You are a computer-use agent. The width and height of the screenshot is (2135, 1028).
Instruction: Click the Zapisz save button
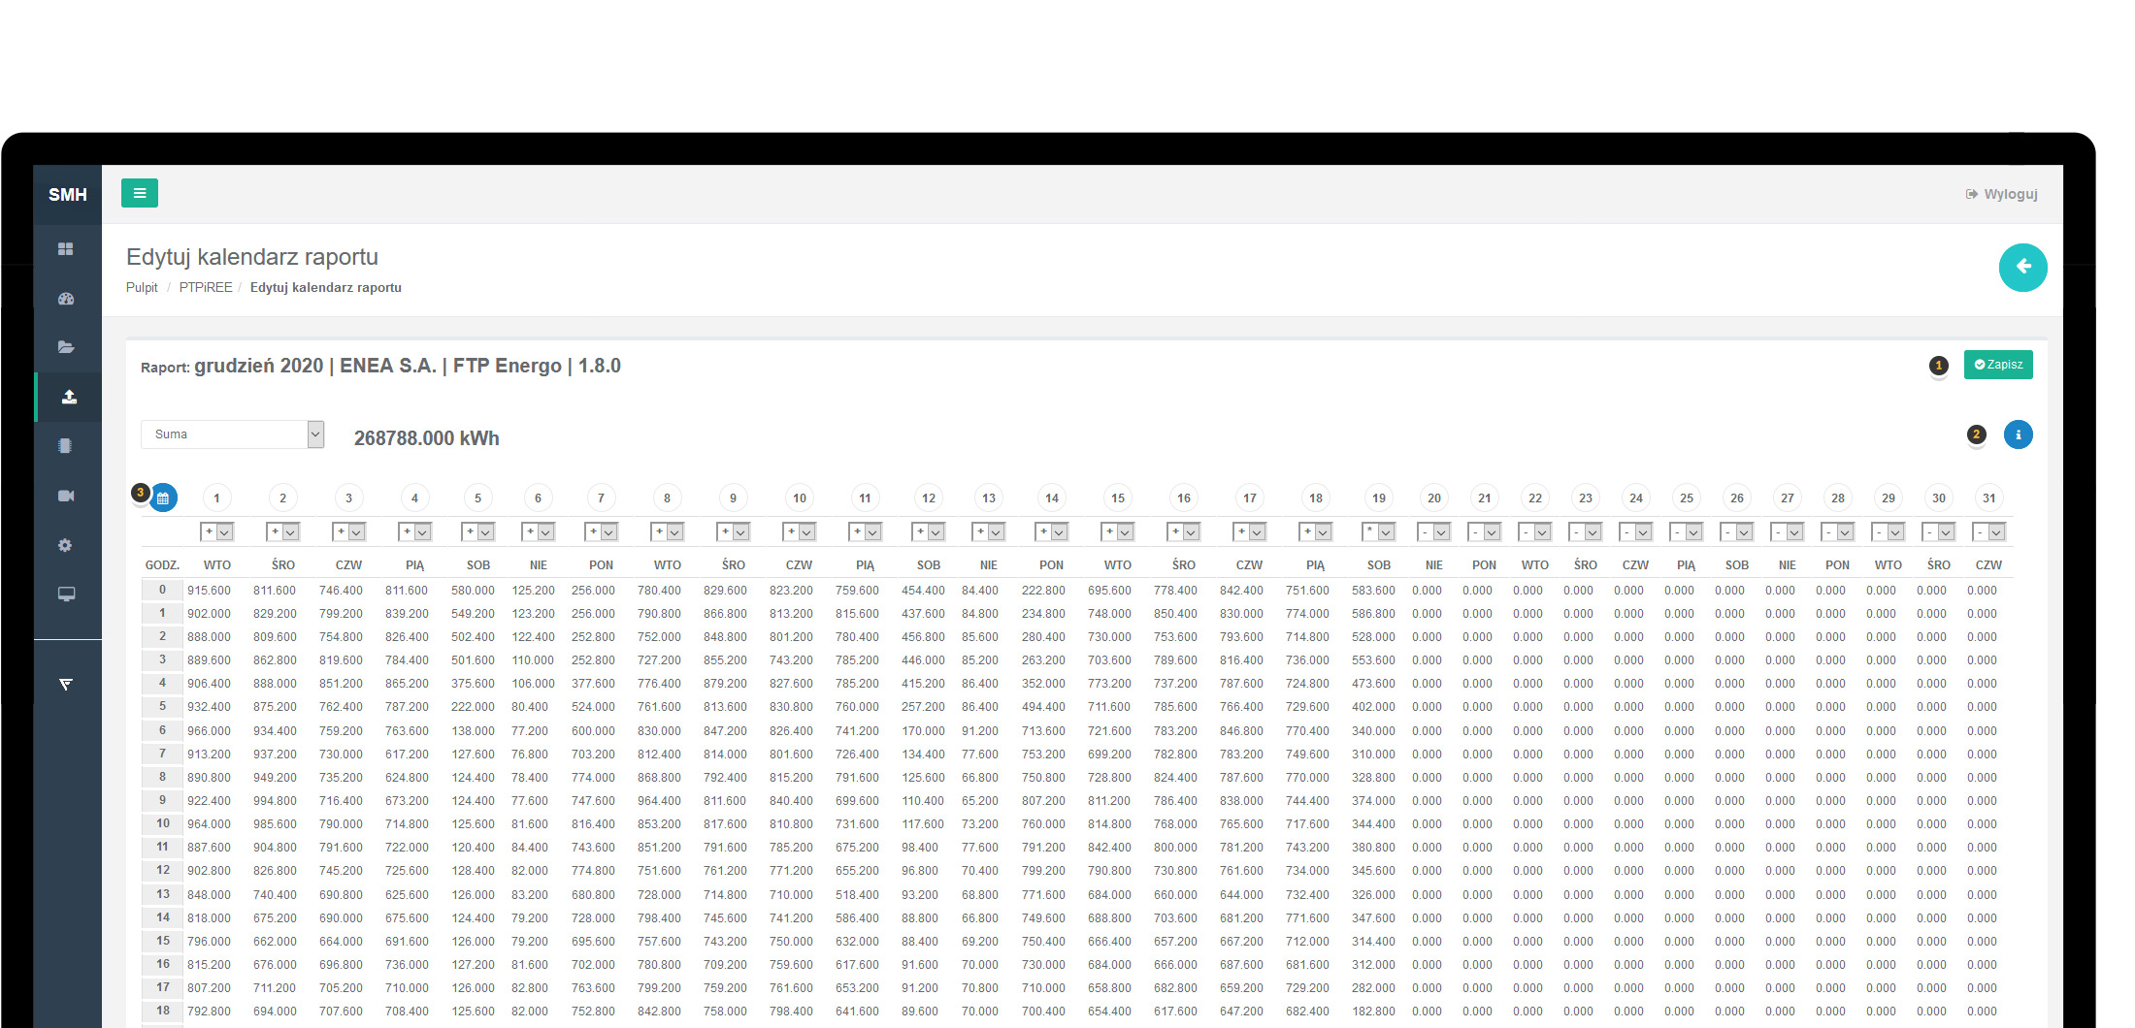[x=1998, y=365]
